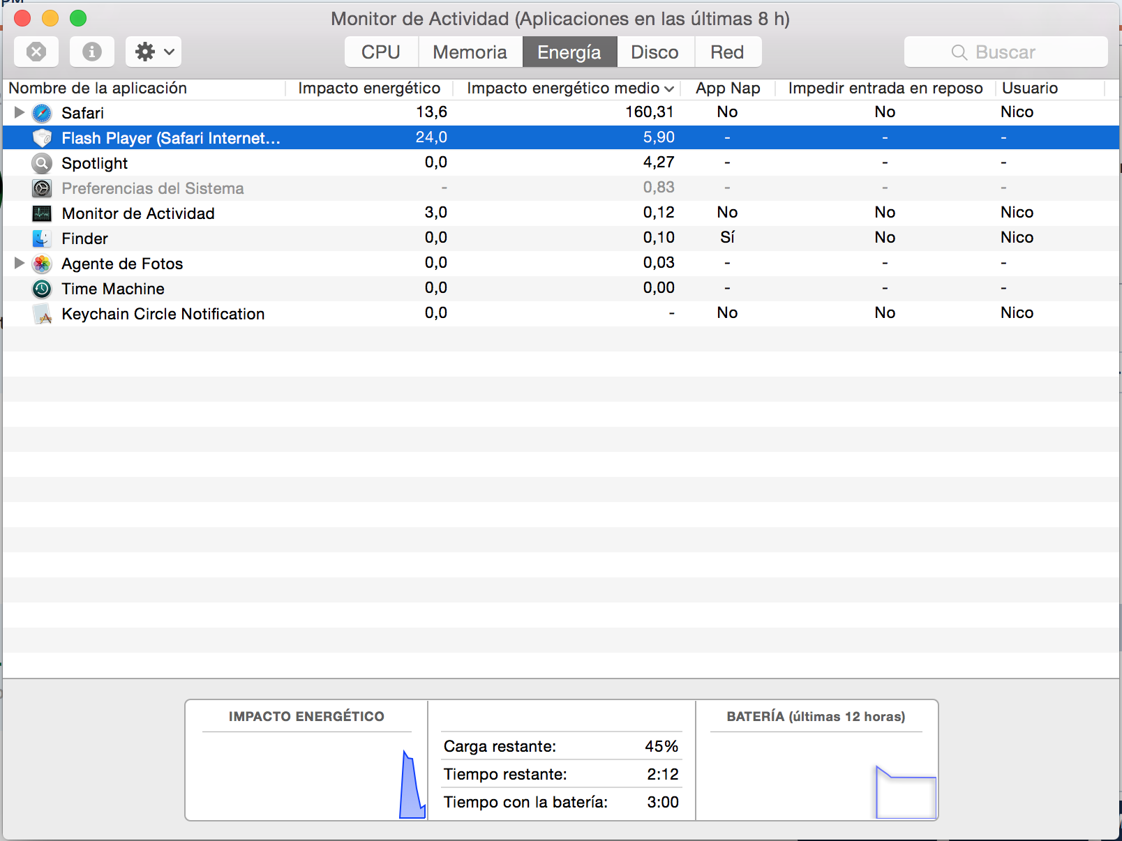Select the Agente de Fotos row name
This screenshot has width=1122, height=841.
(x=122, y=264)
